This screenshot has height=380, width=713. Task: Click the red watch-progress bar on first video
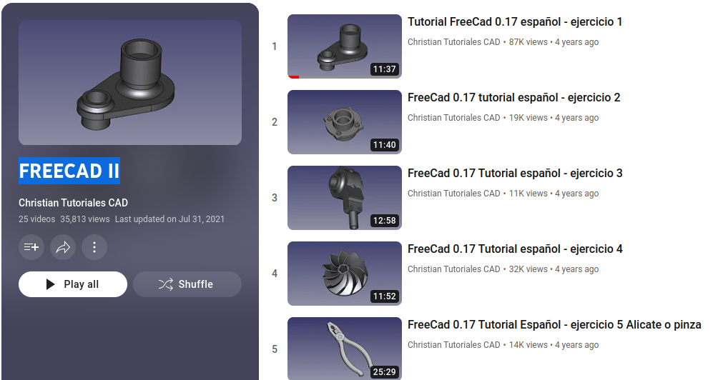tap(294, 76)
